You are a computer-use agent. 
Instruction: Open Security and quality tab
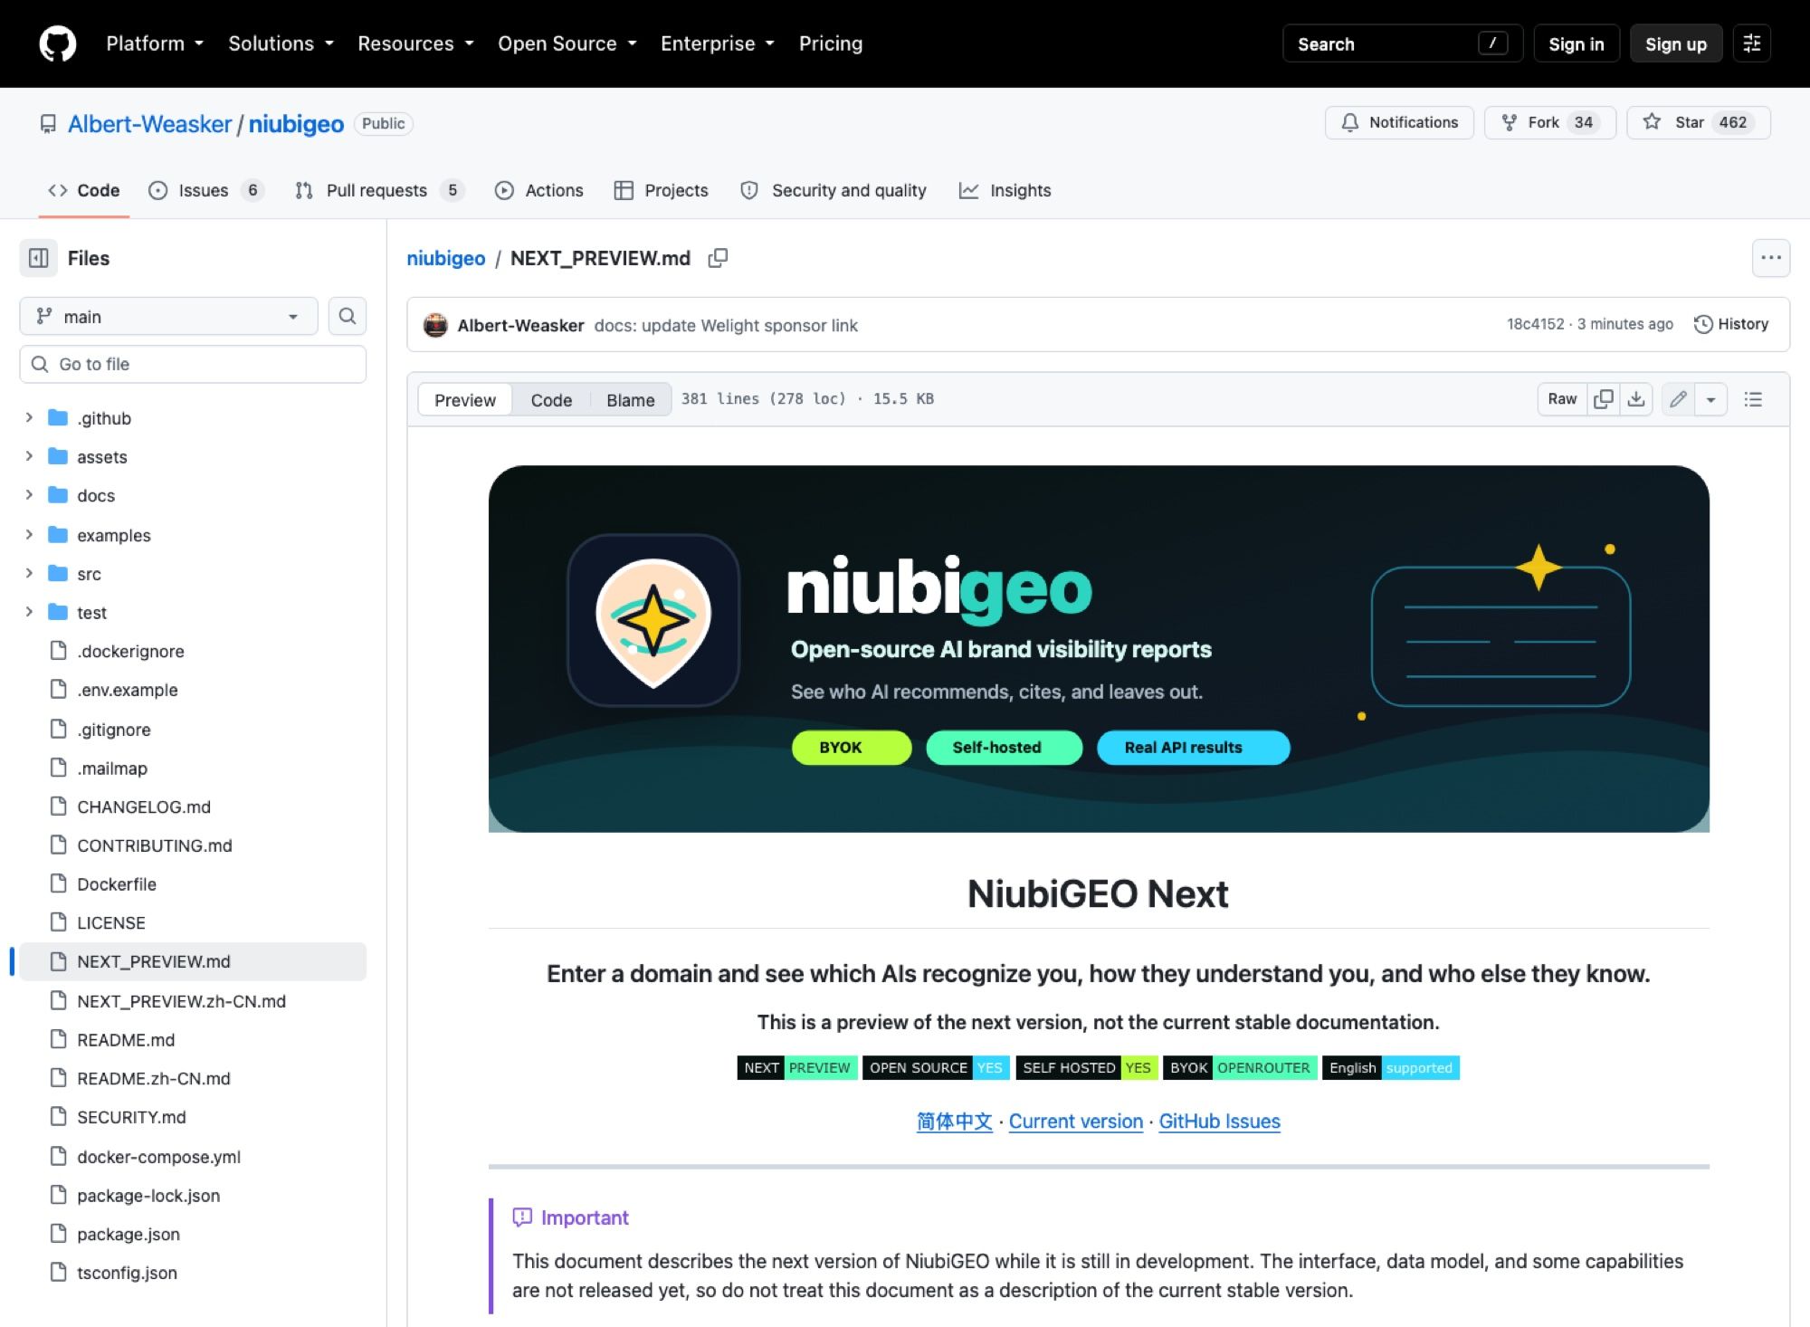click(834, 190)
